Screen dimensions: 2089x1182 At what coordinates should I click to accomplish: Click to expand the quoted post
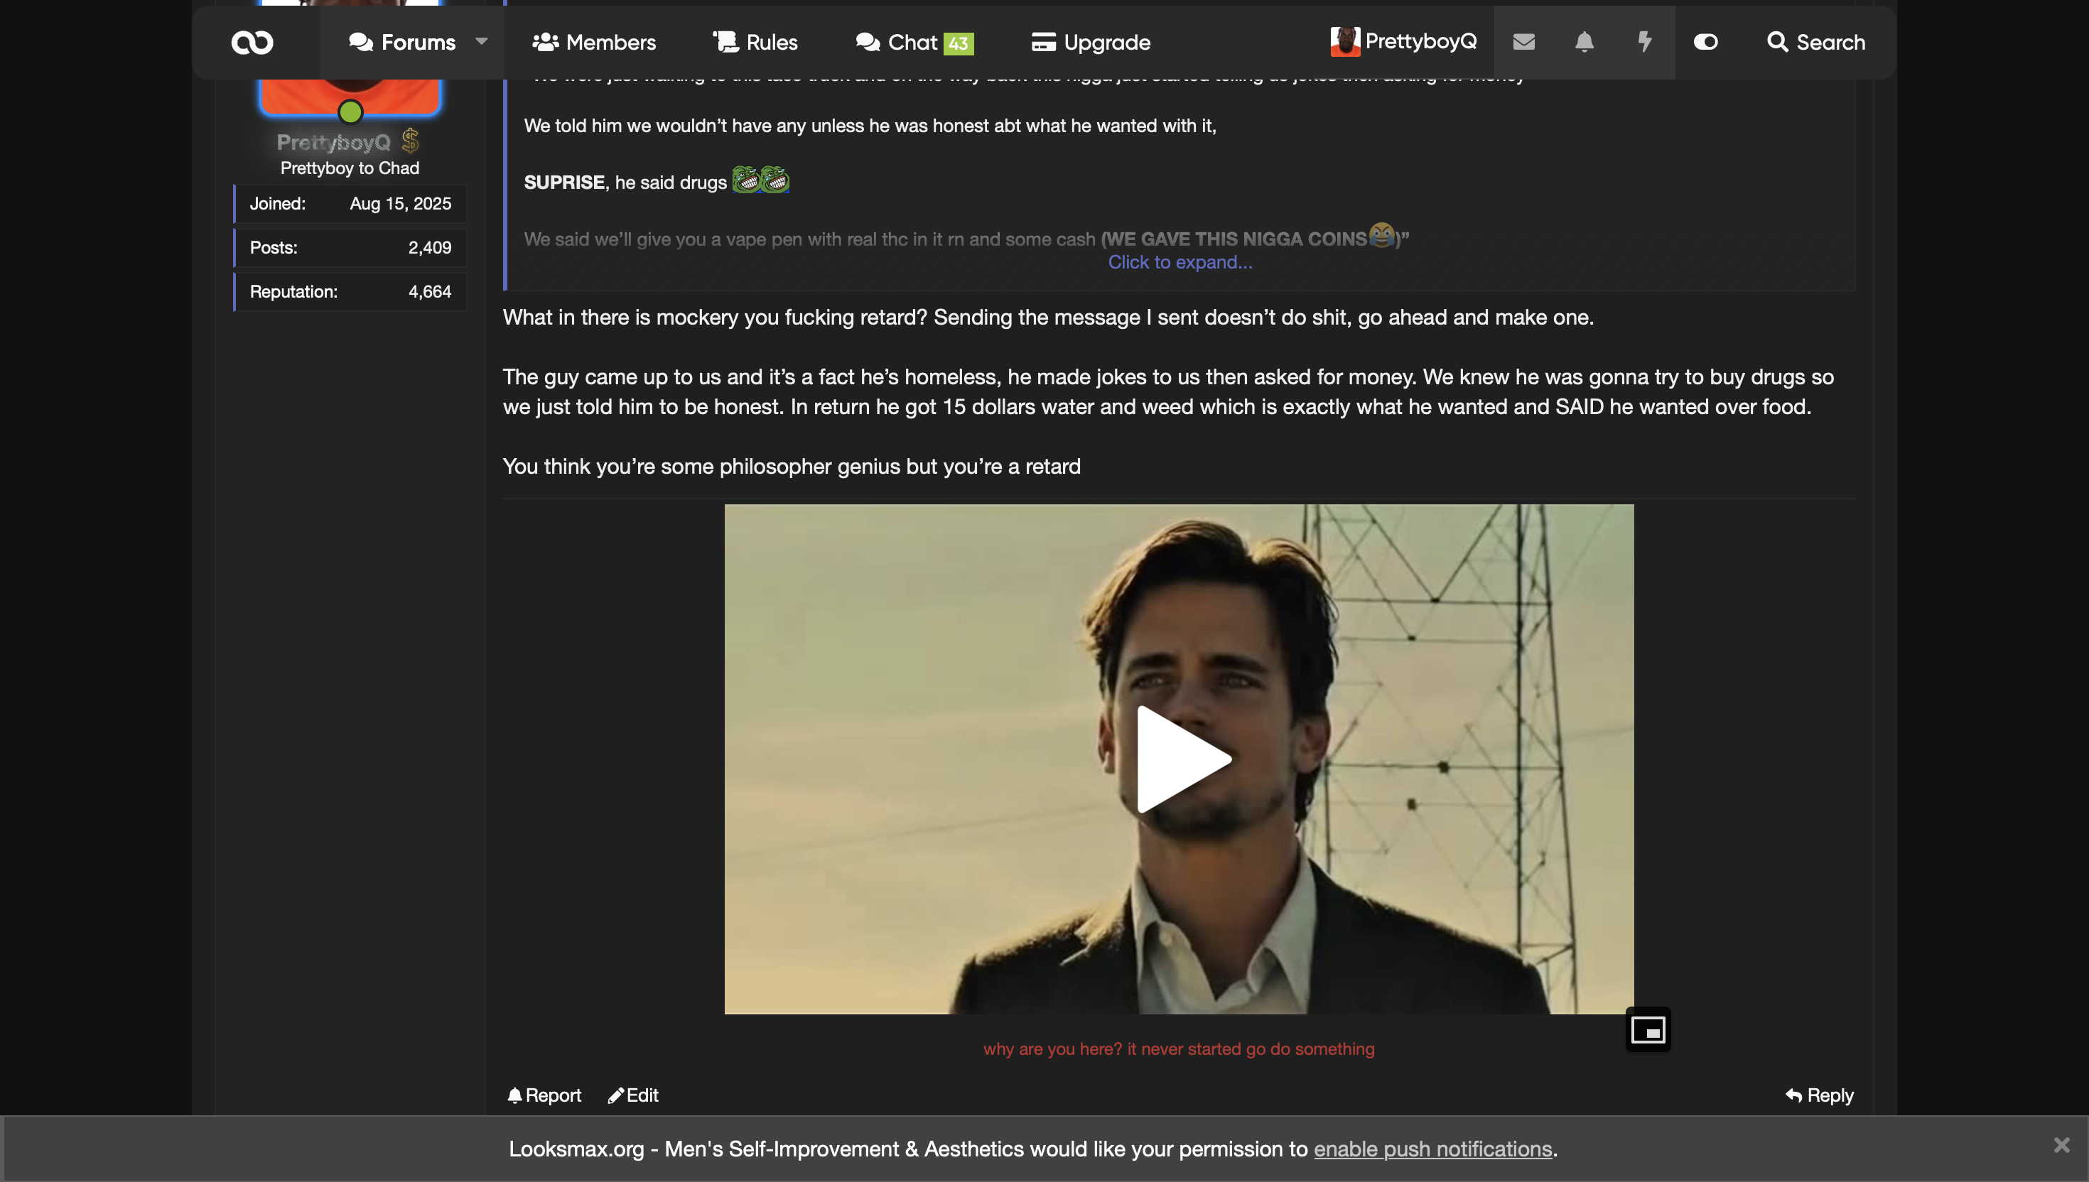(1180, 262)
